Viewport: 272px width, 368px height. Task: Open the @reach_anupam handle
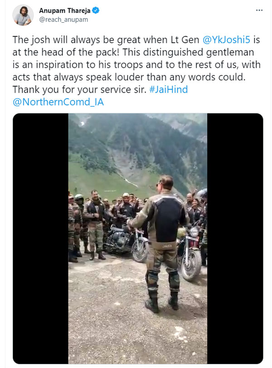tap(63, 20)
